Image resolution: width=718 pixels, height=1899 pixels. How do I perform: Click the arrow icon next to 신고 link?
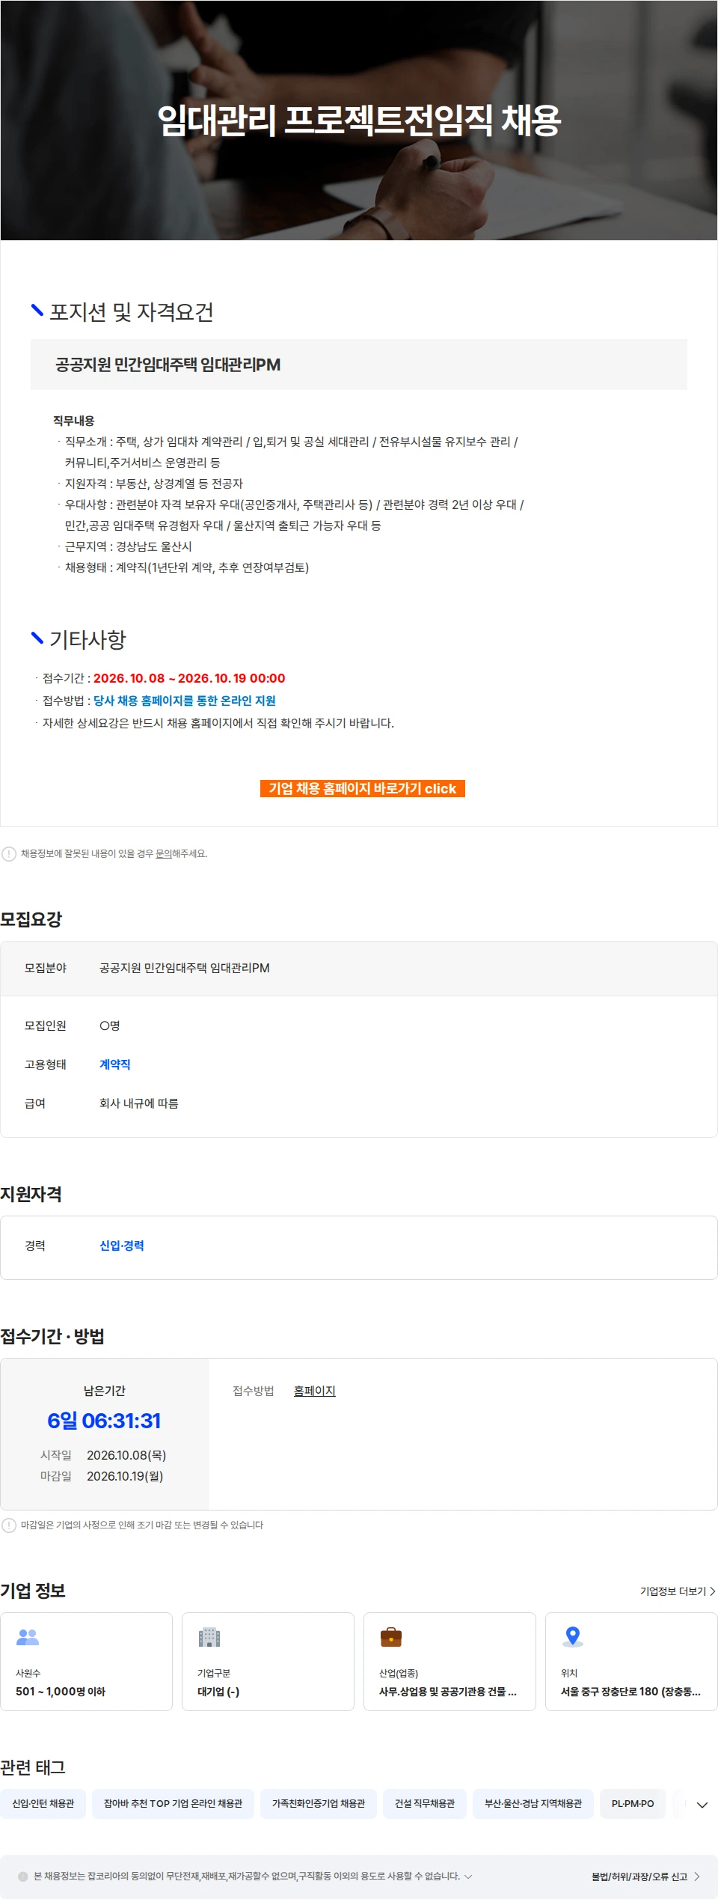(697, 1877)
